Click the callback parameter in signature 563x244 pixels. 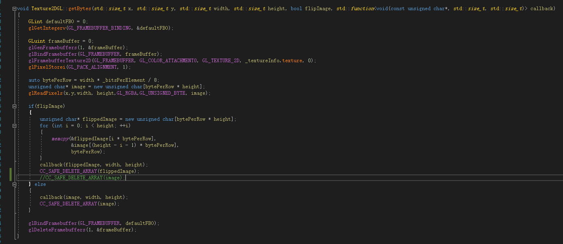pos(543,9)
